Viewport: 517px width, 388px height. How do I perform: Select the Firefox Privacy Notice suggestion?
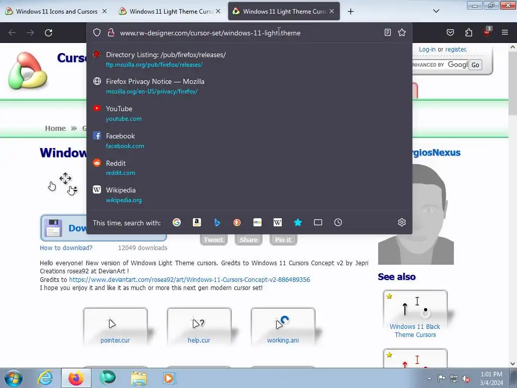click(x=249, y=86)
